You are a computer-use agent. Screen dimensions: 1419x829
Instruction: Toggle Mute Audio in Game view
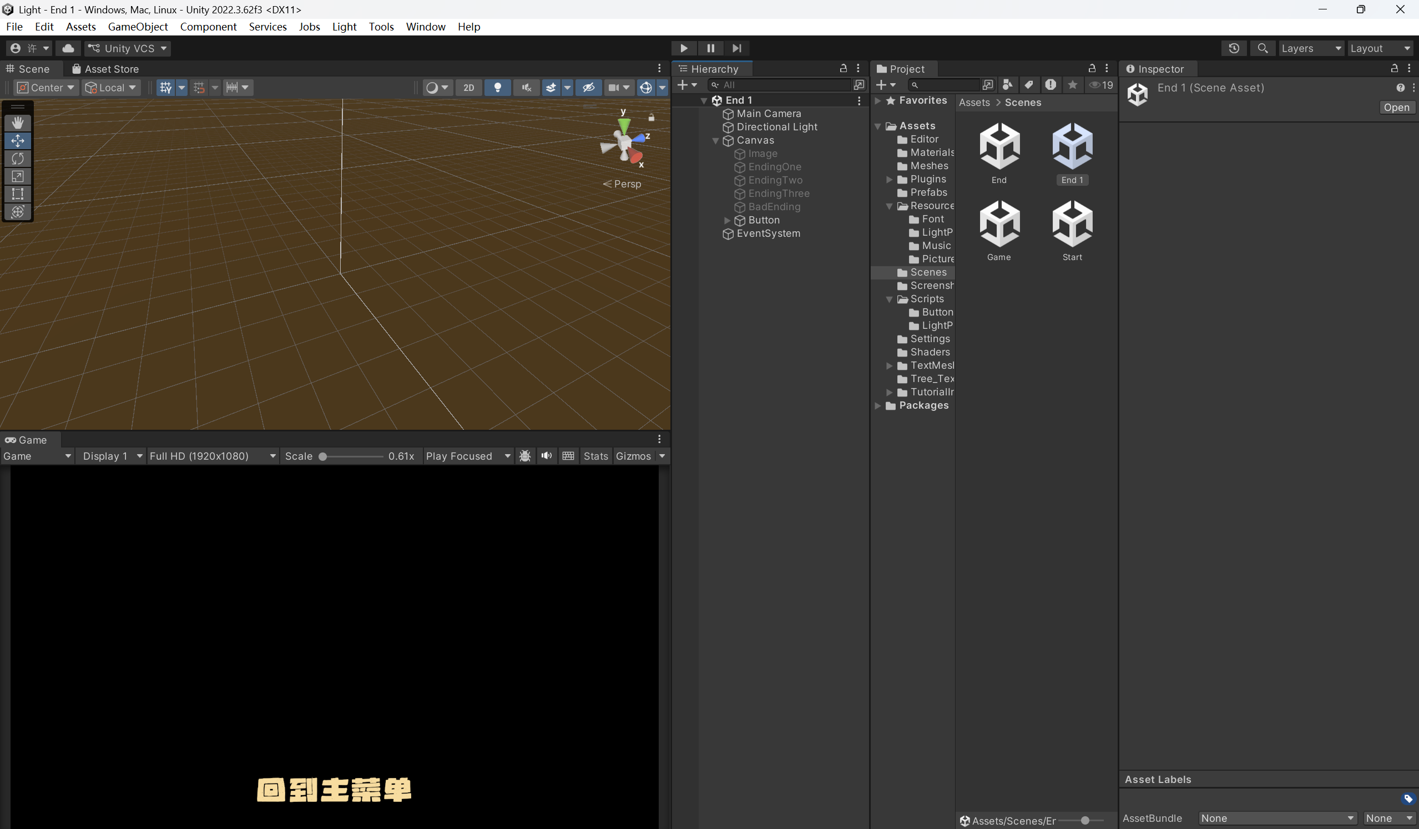coord(546,456)
